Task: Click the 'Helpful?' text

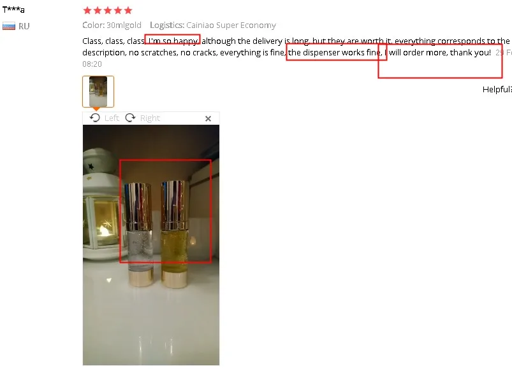Action: (x=497, y=89)
